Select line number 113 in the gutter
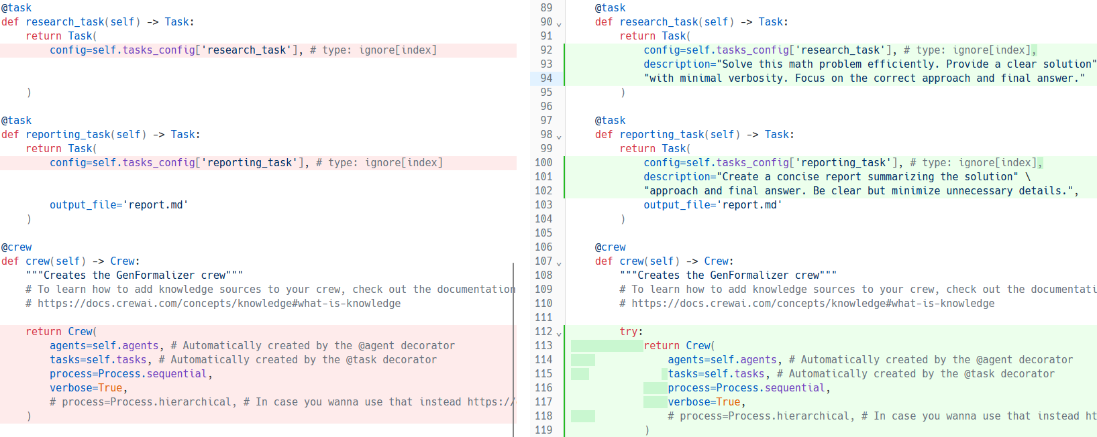The width and height of the screenshot is (1097, 437). tap(543, 345)
